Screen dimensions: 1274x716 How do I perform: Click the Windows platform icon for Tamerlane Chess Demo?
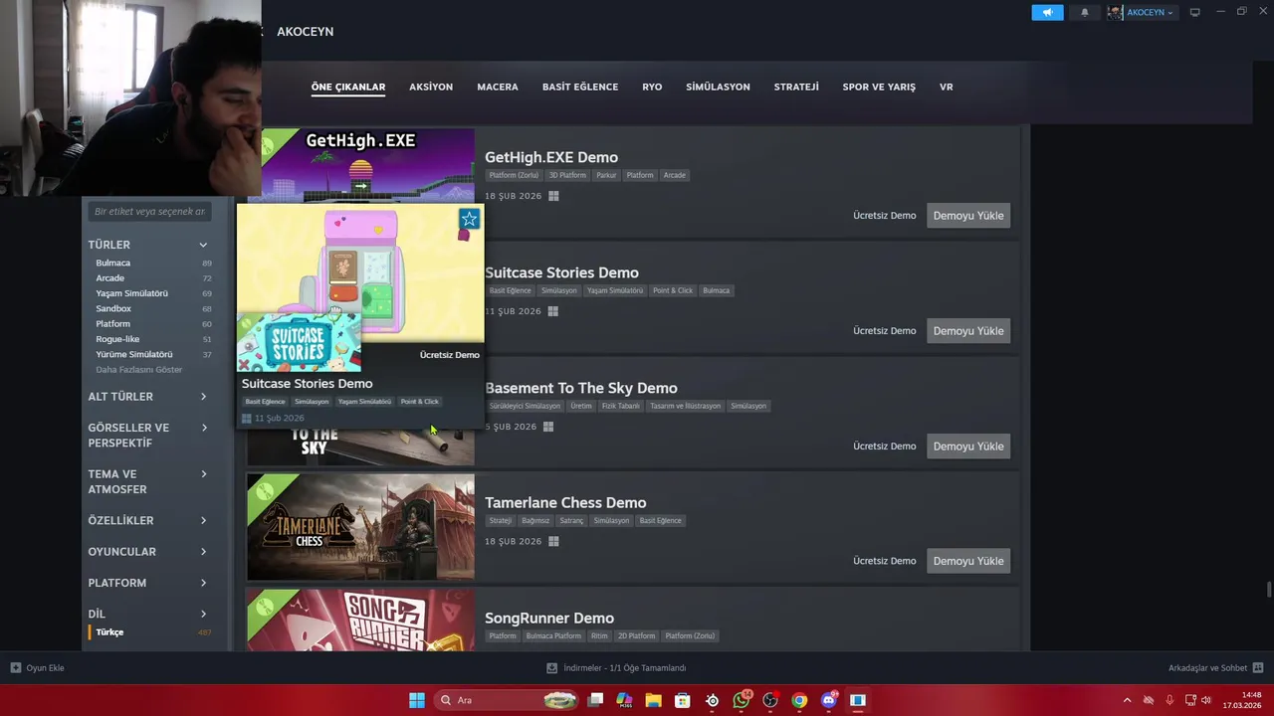(553, 541)
